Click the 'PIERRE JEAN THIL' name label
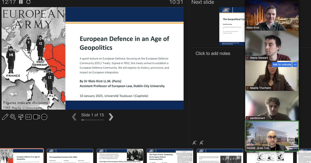 pos(258,148)
